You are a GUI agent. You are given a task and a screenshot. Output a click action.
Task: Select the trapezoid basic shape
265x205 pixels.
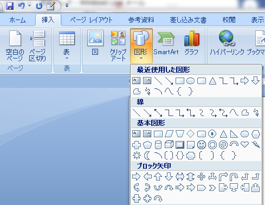(180, 134)
